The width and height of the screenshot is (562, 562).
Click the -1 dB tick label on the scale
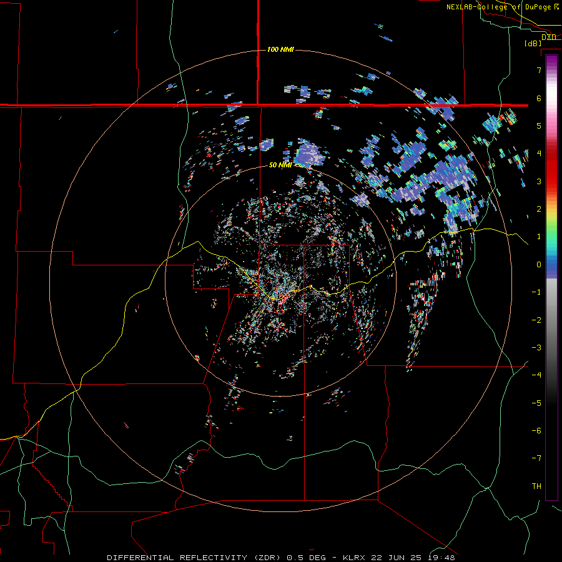coord(536,292)
